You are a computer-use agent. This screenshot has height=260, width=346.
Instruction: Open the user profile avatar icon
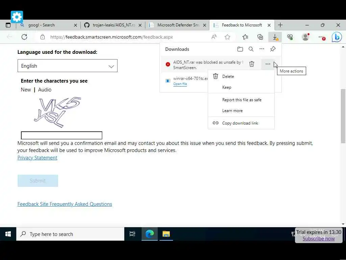click(305, 37)
